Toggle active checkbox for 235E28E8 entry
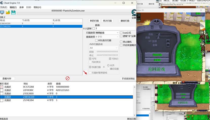The height and width of the screenshot is (120, 210). point(2,94)
